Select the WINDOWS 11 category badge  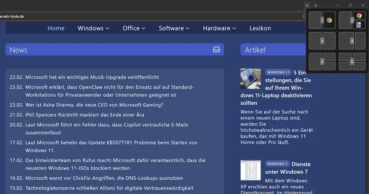point(278,72)
